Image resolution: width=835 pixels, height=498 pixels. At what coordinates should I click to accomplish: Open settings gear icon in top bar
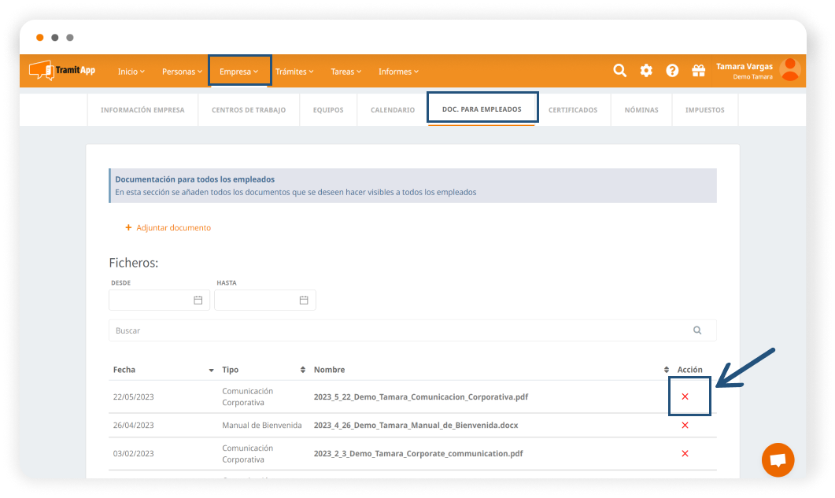646,71
